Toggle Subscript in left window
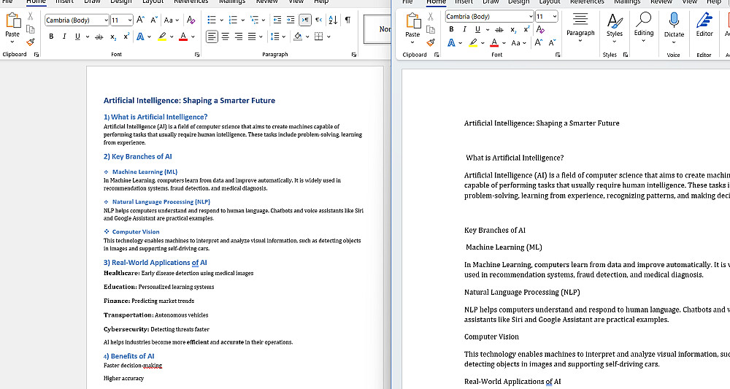 (x=113, y=36)
